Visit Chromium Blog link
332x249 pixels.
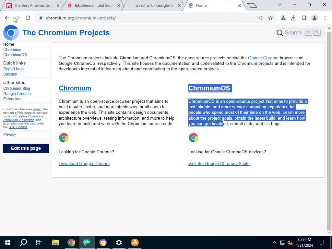17,89
